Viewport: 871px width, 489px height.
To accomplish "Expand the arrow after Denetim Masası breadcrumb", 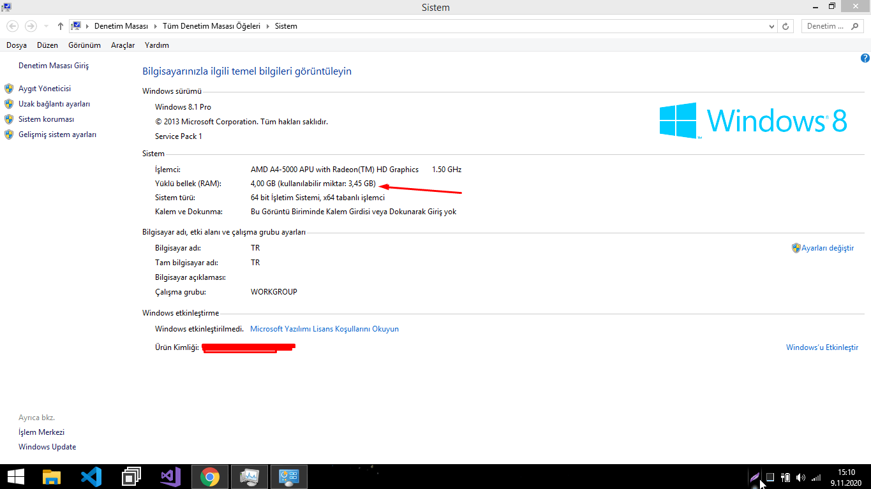I will pyautogui.click(x=155, y=26).
